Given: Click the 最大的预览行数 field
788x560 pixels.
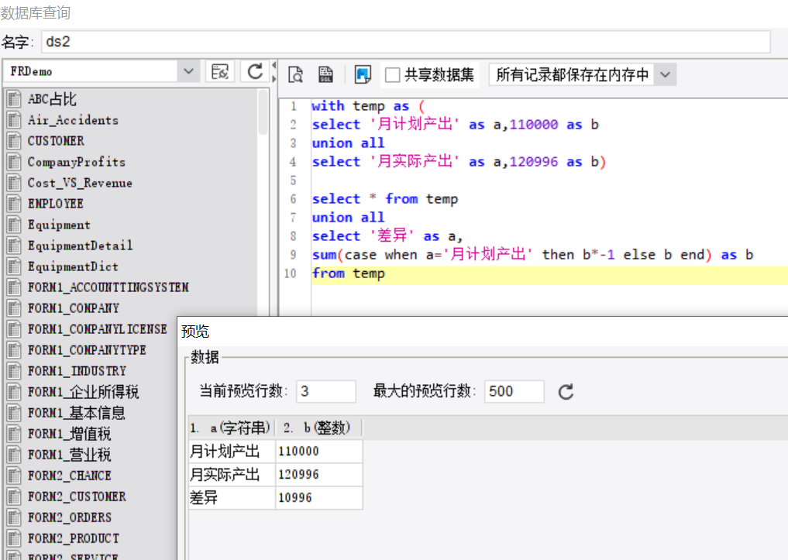Looking at the screenshot, I should pyautogui.click(x=514, y=391).
